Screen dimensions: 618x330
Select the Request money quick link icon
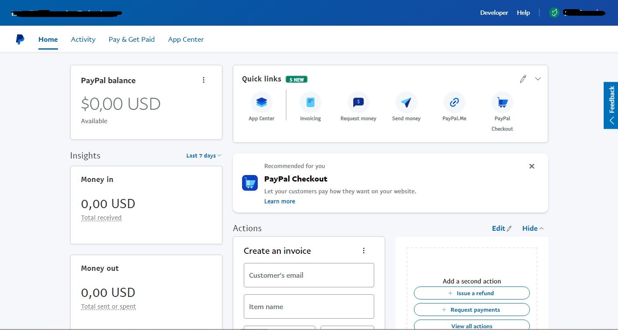pos(359,103)
